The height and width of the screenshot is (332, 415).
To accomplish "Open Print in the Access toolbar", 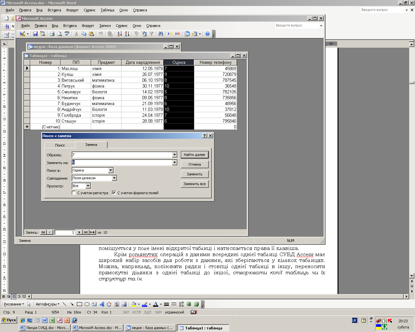I will tap(52, 34).
